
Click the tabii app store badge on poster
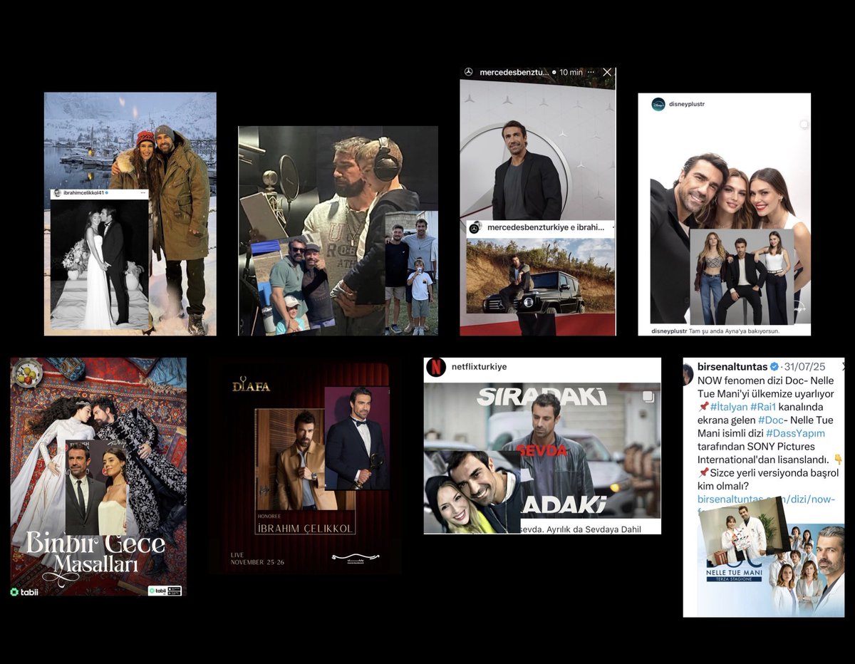click(x=165, y=591)
